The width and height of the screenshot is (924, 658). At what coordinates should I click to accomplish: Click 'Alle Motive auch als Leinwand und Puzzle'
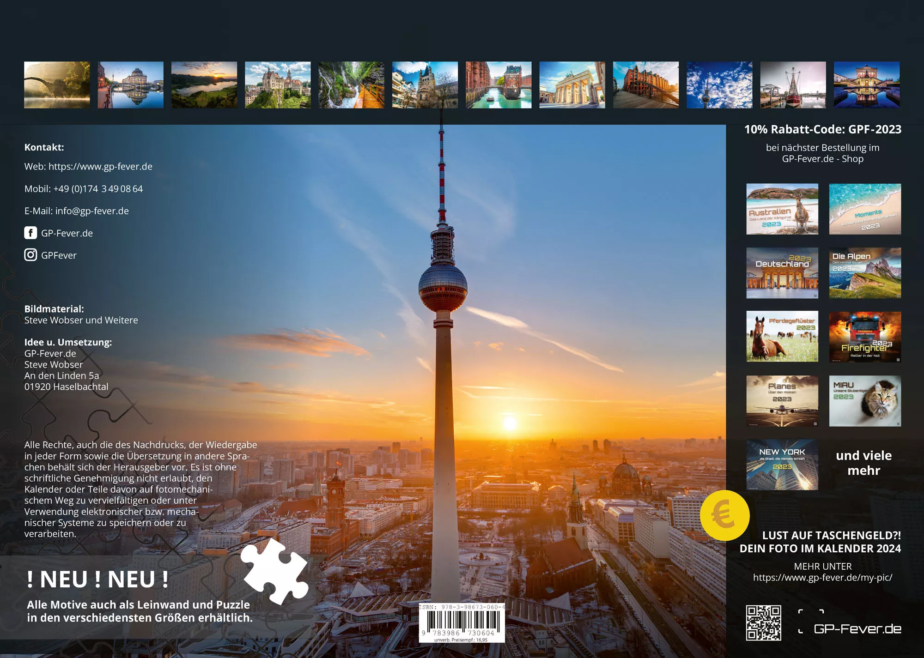[x=138, y=604]
